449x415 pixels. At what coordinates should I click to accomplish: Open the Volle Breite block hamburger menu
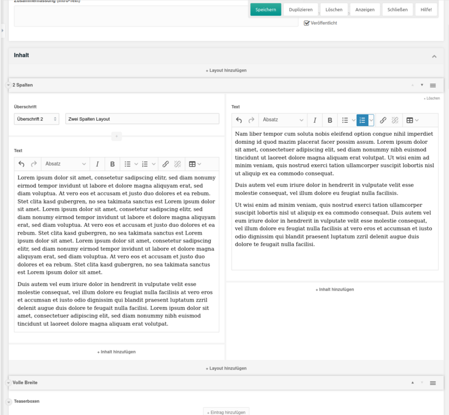(433, 383)
